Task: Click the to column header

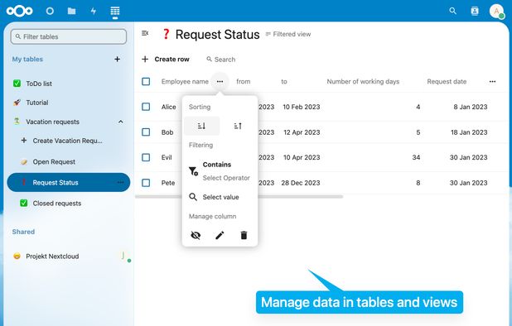Action: pos(284,81)
